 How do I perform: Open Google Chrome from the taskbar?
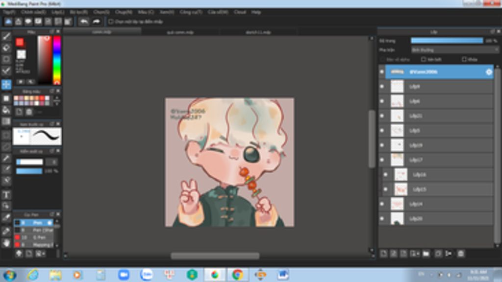pos(238,275)
